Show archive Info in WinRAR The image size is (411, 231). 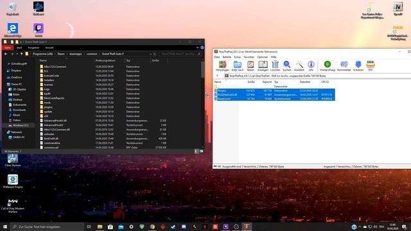click(311, 65)
